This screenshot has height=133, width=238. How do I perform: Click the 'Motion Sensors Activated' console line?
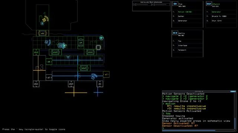coord(181,111)
